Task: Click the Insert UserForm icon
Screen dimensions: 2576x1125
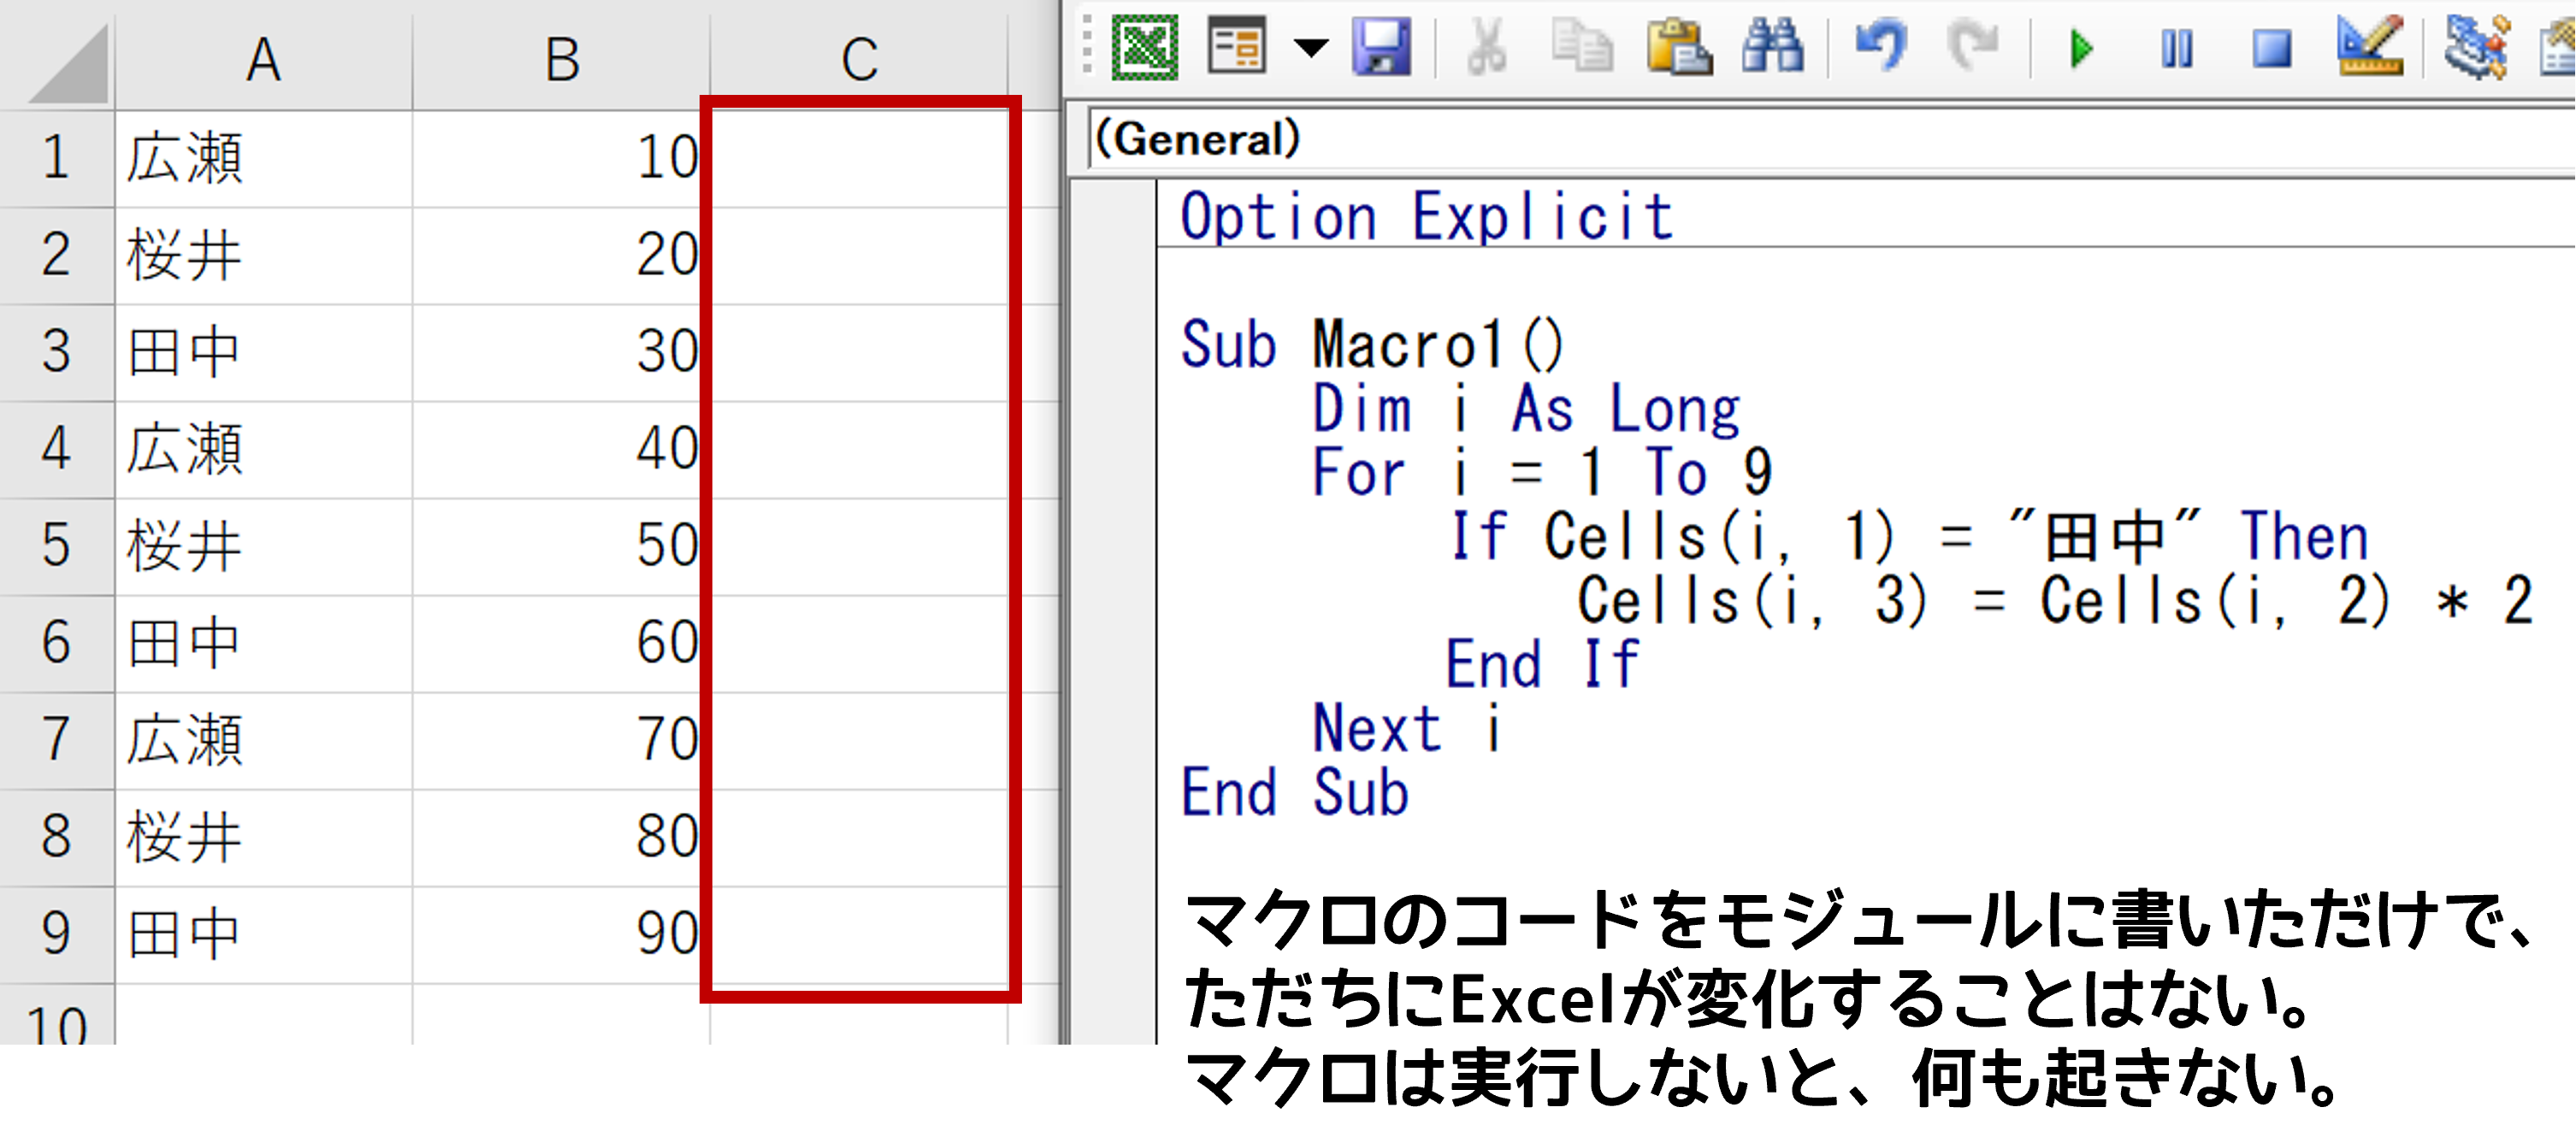Action: (x=1237, y=47)
